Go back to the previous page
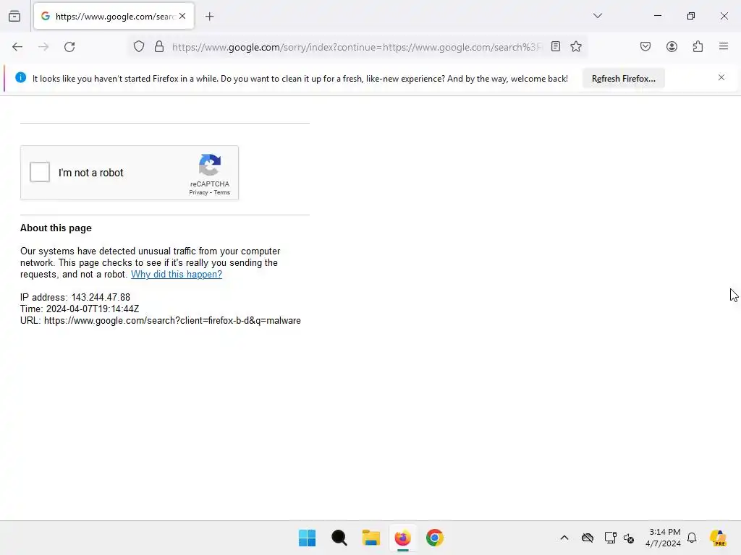 click(x=17, y=47)
